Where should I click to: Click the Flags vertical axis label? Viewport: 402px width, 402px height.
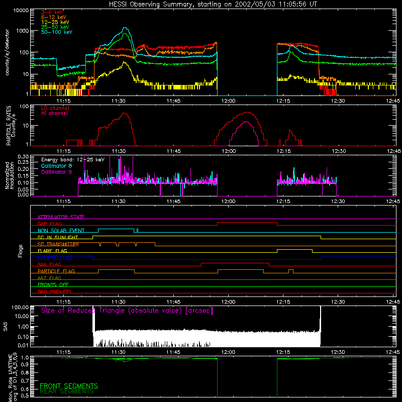coord(21,251)
